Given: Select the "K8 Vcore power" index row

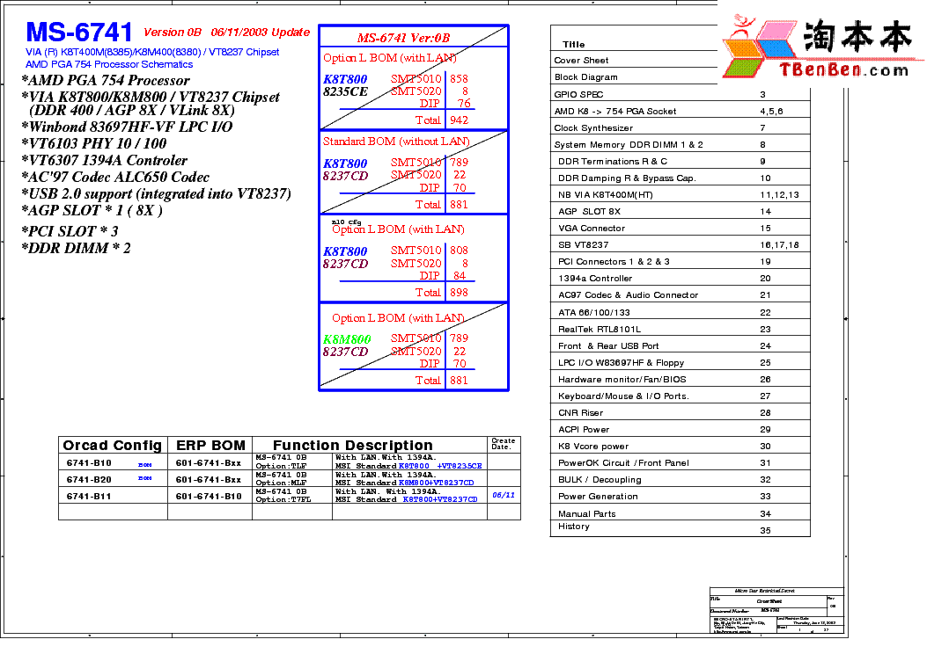Looking at the screenshot, I should (680, 447).
